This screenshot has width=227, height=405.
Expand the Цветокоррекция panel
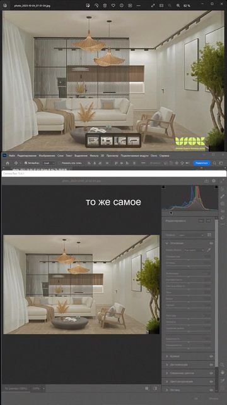[167, 382]
